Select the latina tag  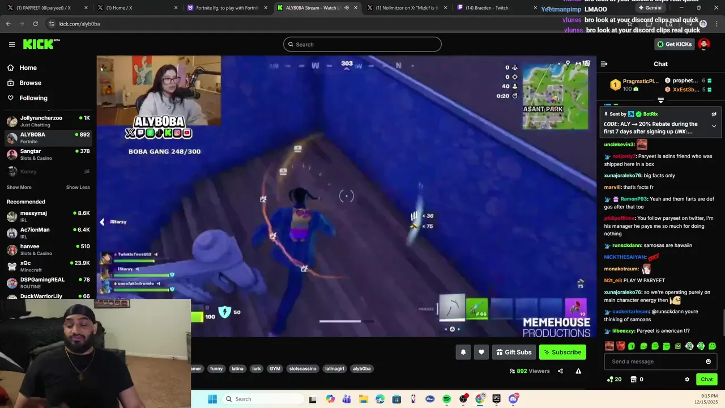237,368
